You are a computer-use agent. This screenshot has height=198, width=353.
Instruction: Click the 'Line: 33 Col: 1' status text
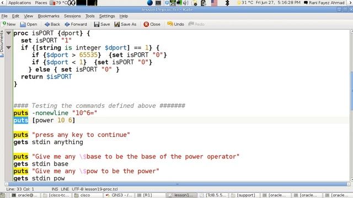click(x=20, y=189)
